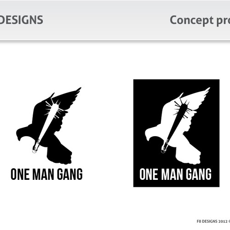
Task: Click the bat handle grip on the right logo
Action: coord(165,146)
